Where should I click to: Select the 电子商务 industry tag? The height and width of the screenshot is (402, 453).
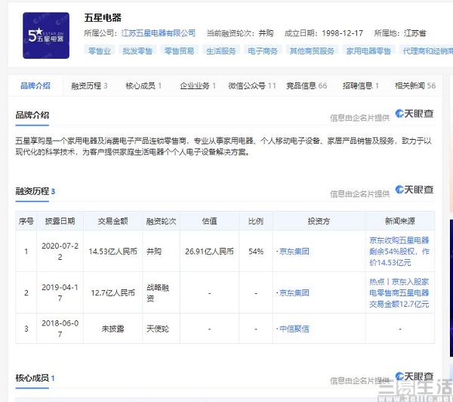262,51
